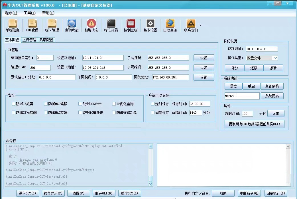Screen dimensions: 297x199
Task: Click the 备份 button
Action: 234,68
